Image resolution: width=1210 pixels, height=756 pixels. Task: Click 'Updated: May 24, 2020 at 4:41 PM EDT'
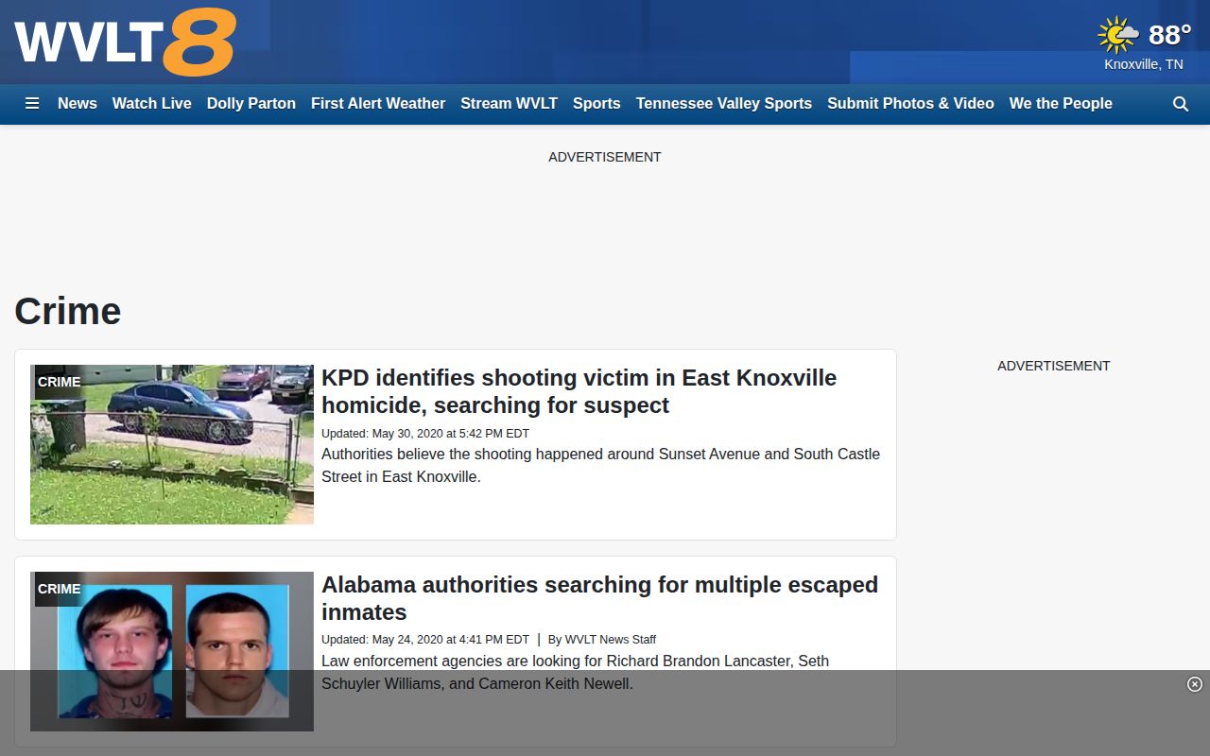click(x=425, y=640)
